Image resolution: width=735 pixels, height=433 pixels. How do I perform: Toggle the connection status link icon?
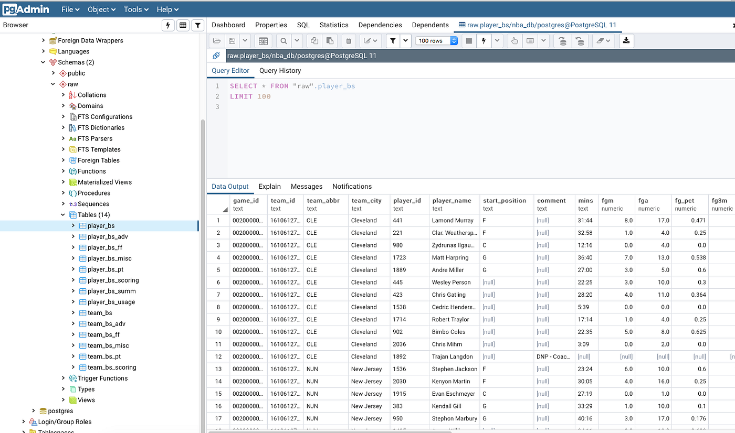[216, 56]
